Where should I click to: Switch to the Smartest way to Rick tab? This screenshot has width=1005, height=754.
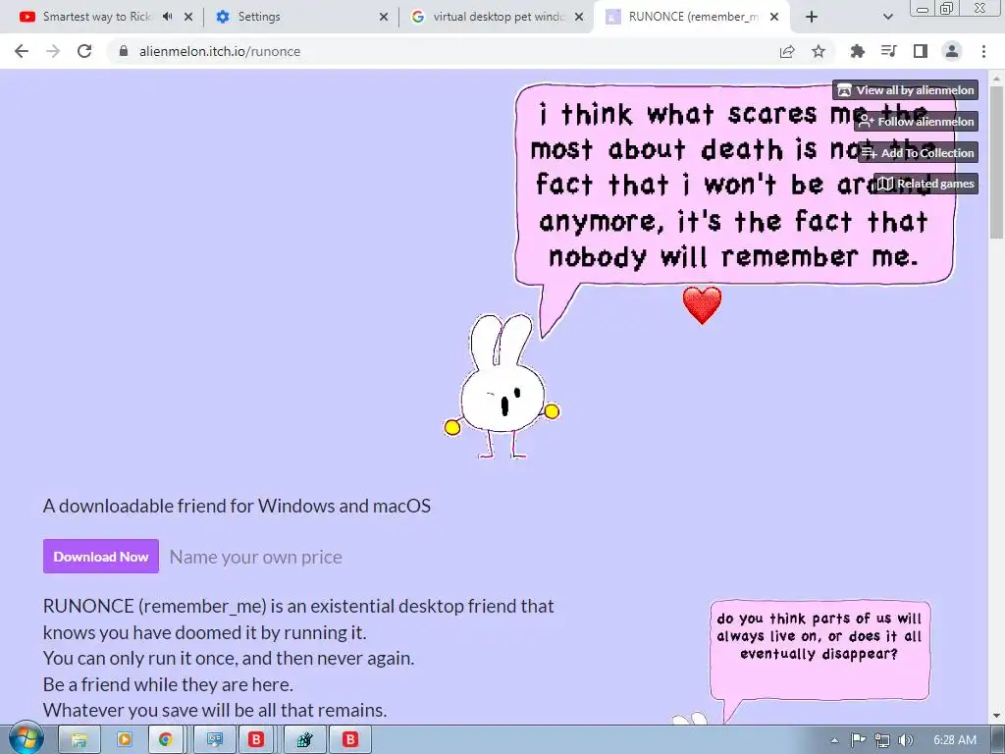[96, 17]
